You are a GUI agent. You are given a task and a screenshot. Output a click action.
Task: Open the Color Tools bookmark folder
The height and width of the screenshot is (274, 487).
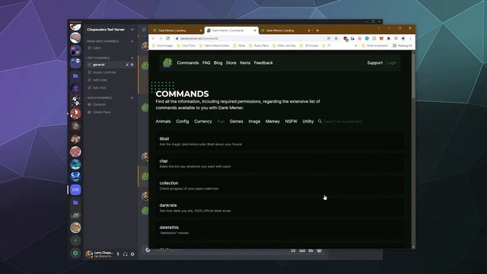point(186,46)
